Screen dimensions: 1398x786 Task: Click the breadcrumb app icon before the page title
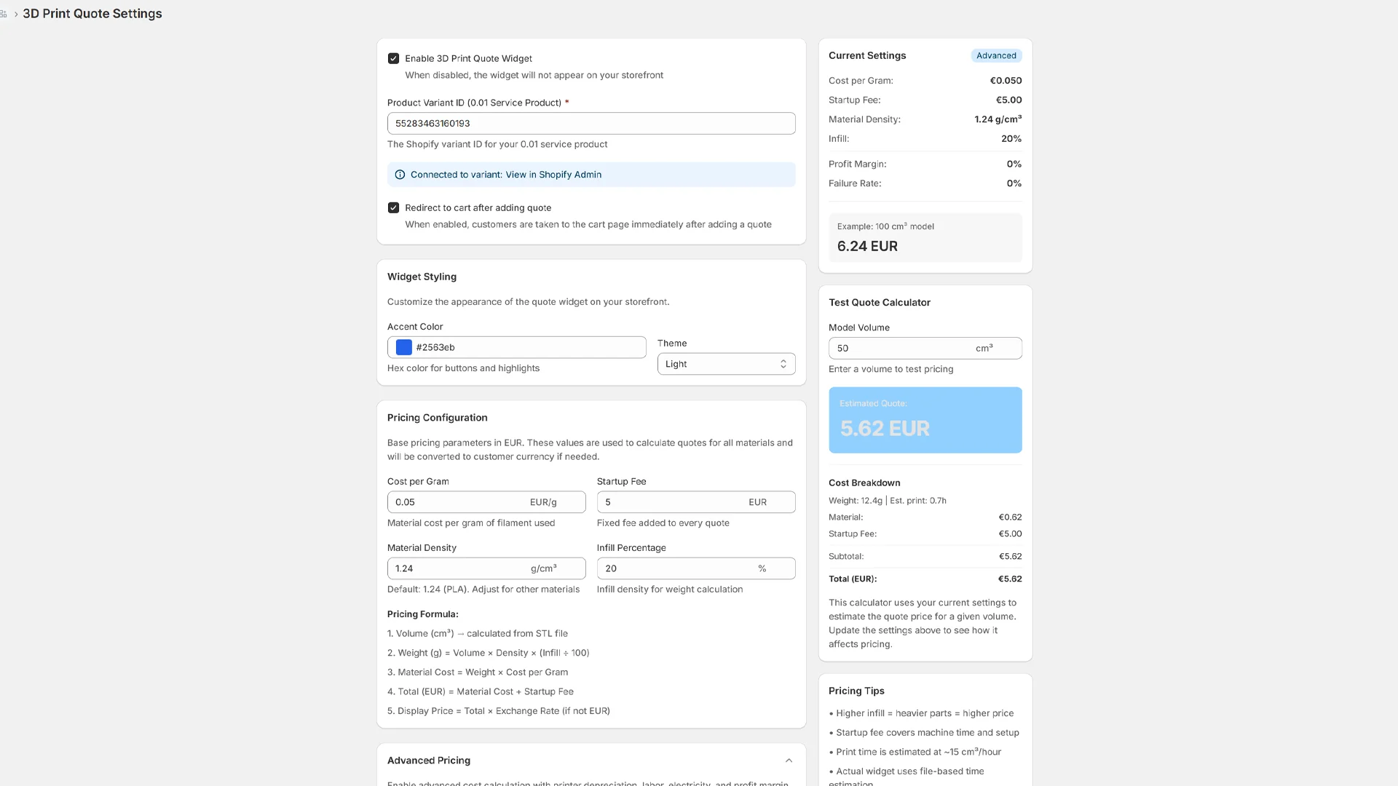(x=3, y=14)
